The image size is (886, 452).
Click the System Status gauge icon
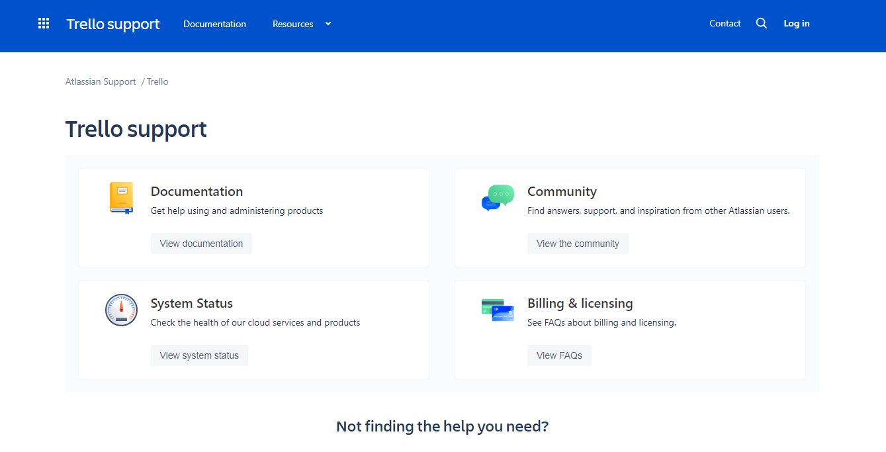(121, 310)
